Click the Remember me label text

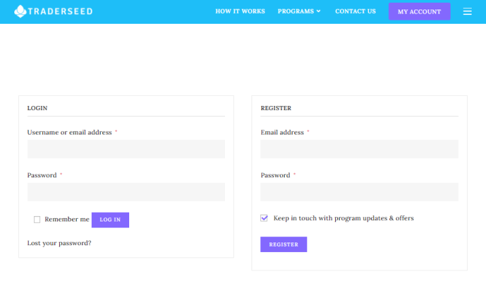pyautogui.click(x=67, y=219)
